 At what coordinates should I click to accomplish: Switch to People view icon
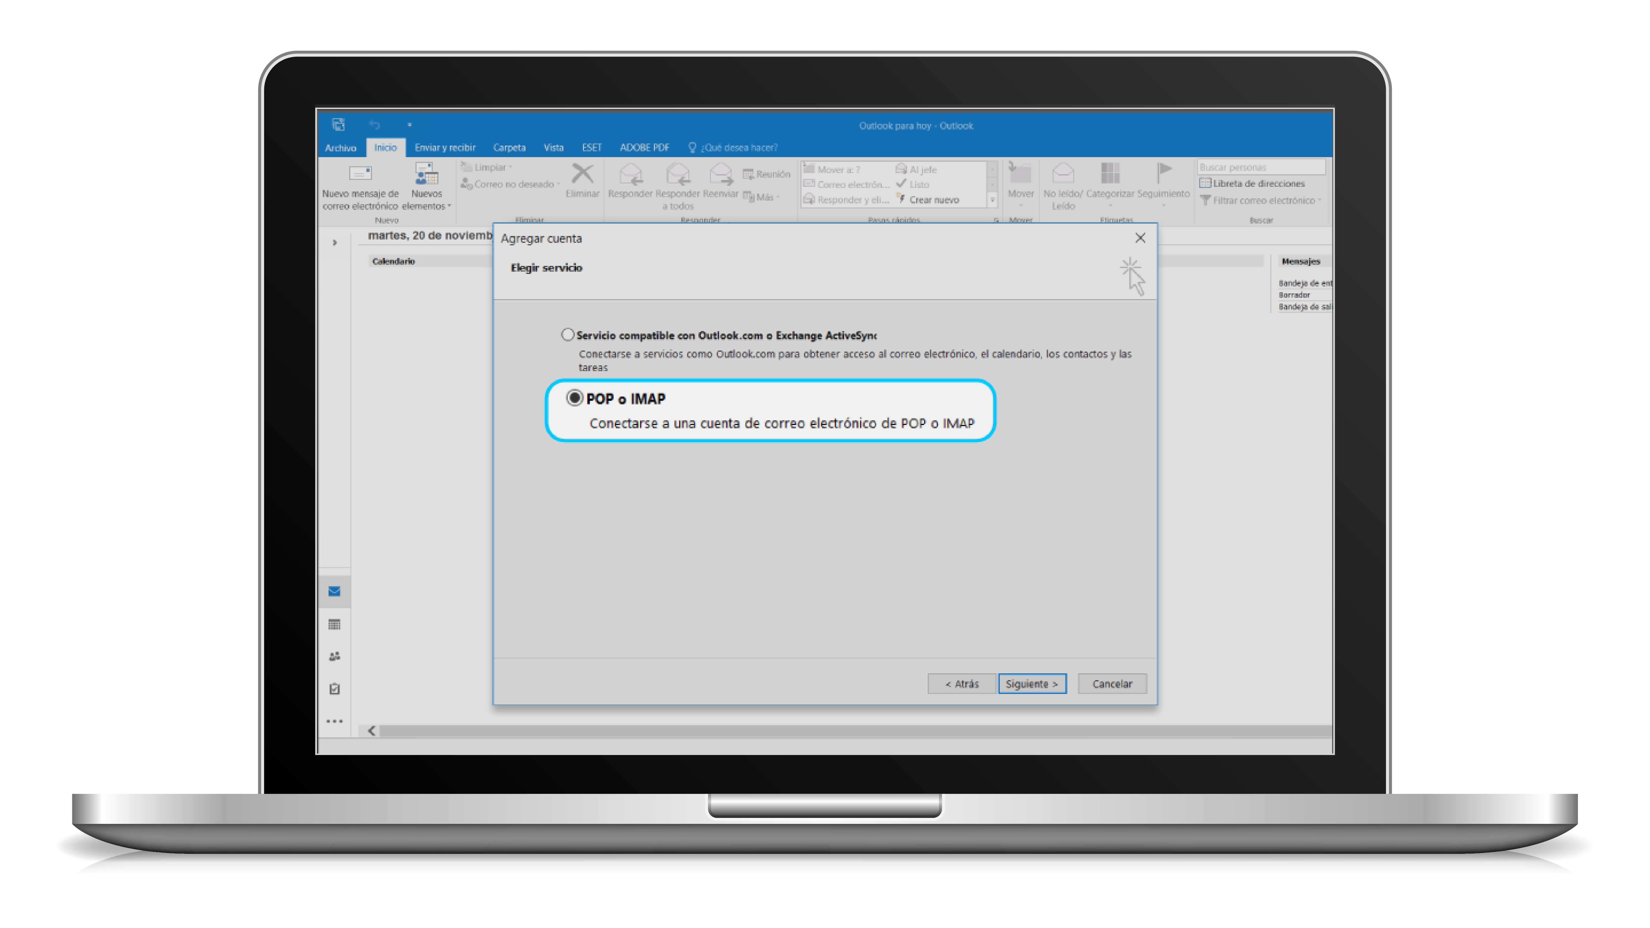click(x=334, y=657)
